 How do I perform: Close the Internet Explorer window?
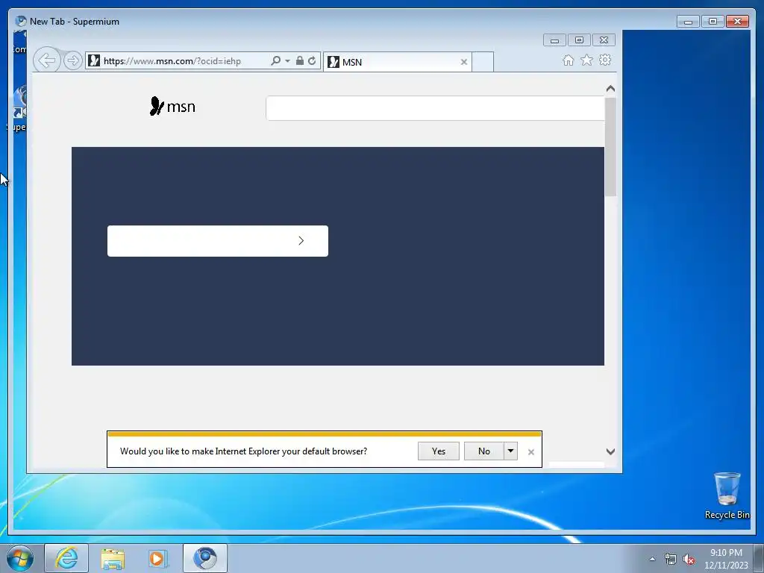point(604,40)
